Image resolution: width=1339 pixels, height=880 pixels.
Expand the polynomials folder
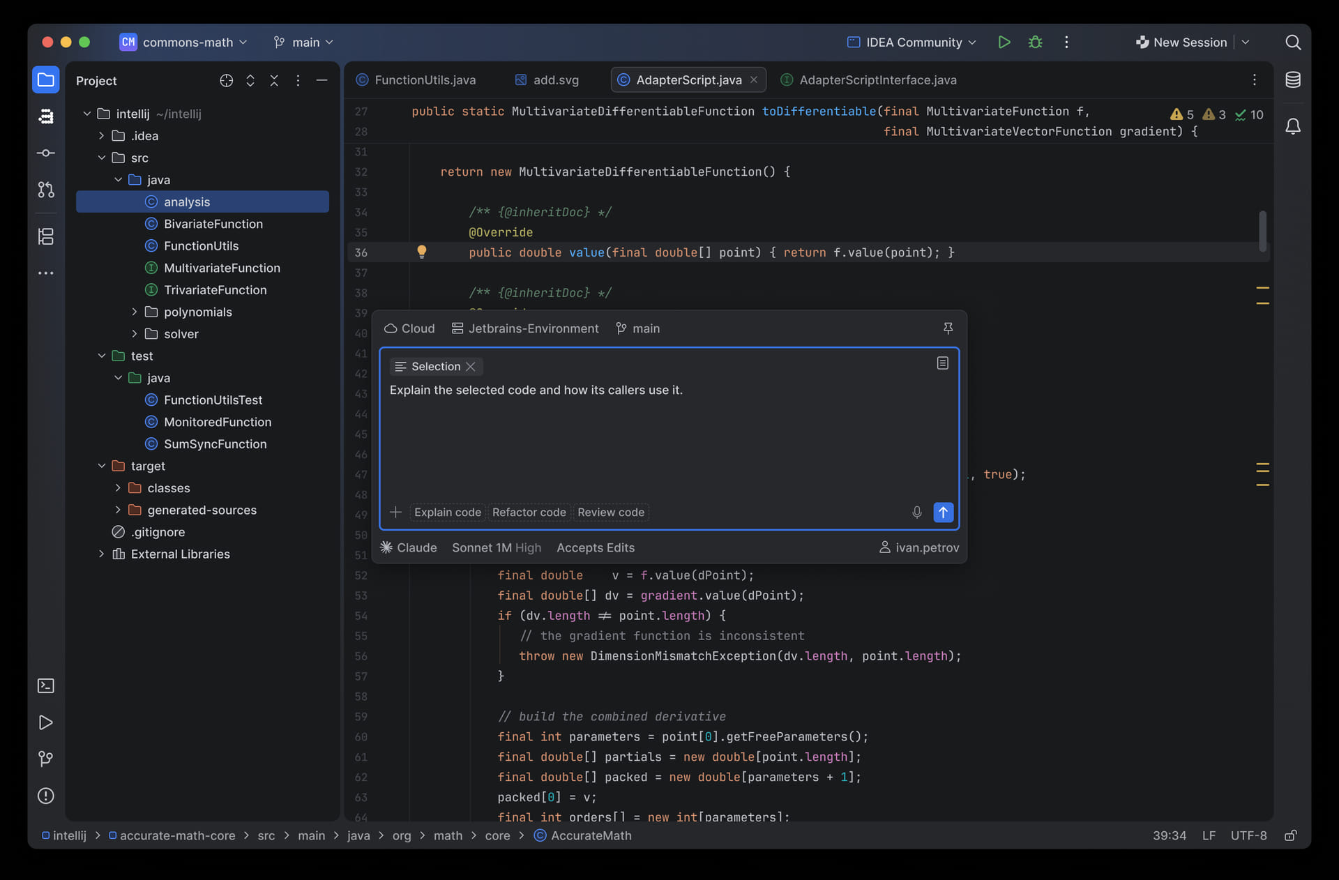pos(135,312)
